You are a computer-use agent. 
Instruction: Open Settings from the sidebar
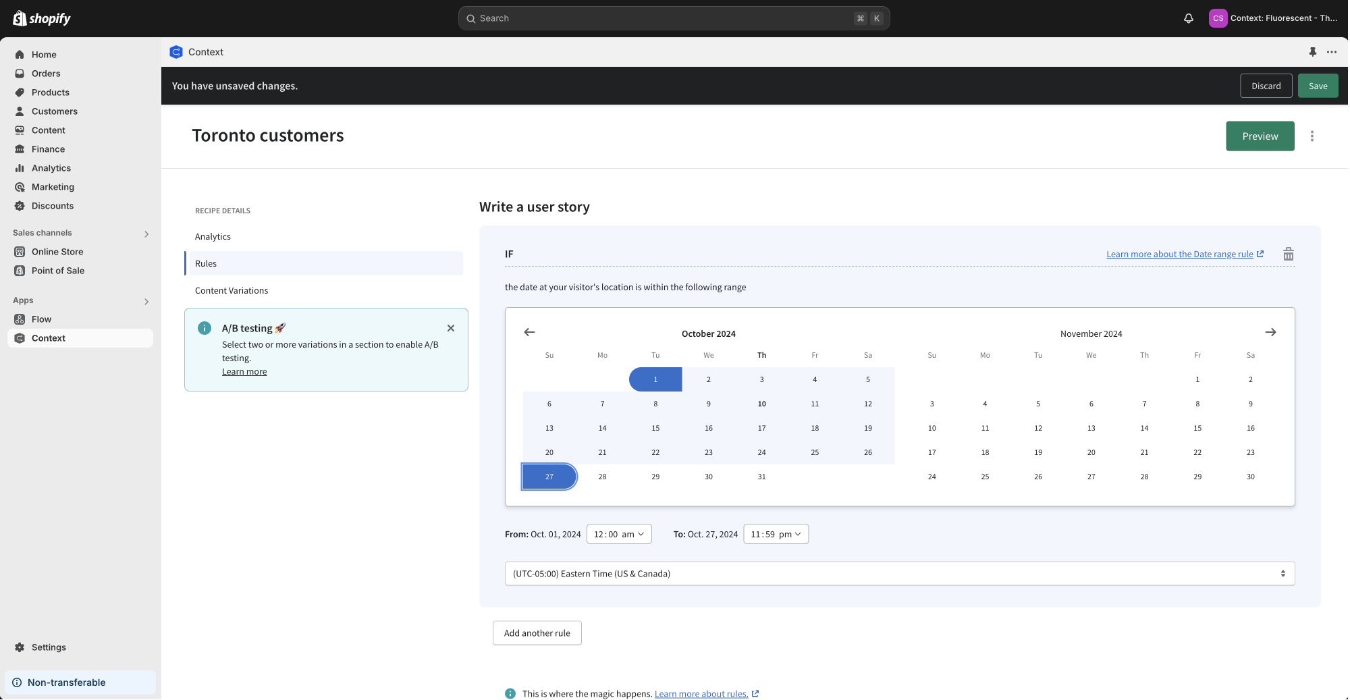49,647
